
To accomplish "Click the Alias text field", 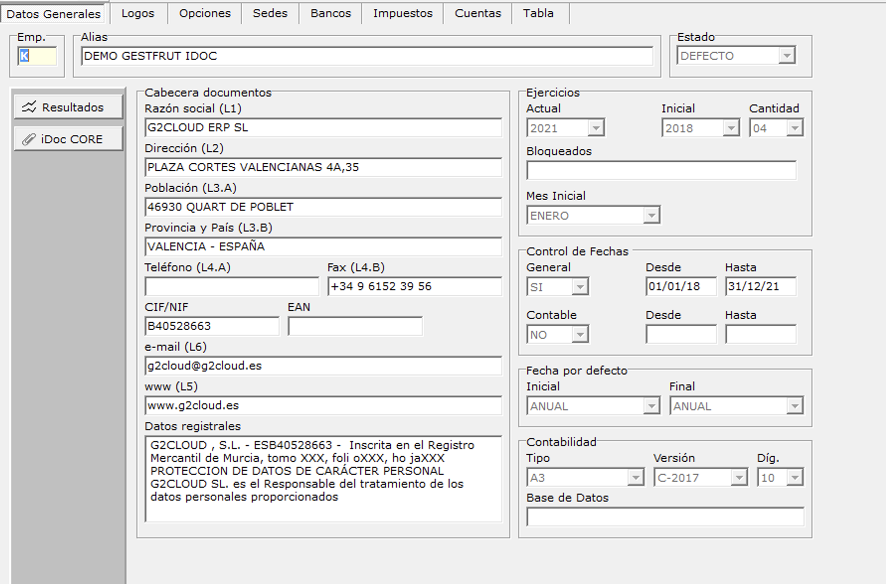I will tap(366, 56).
